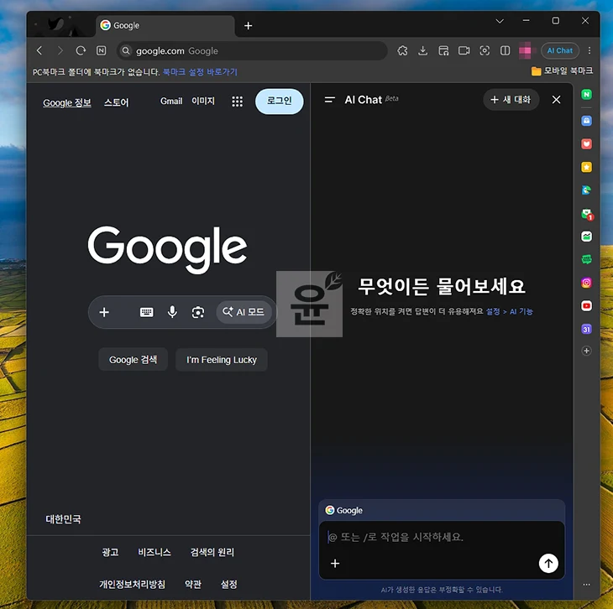Close the AI Chat panel

(x=556, y=100)
